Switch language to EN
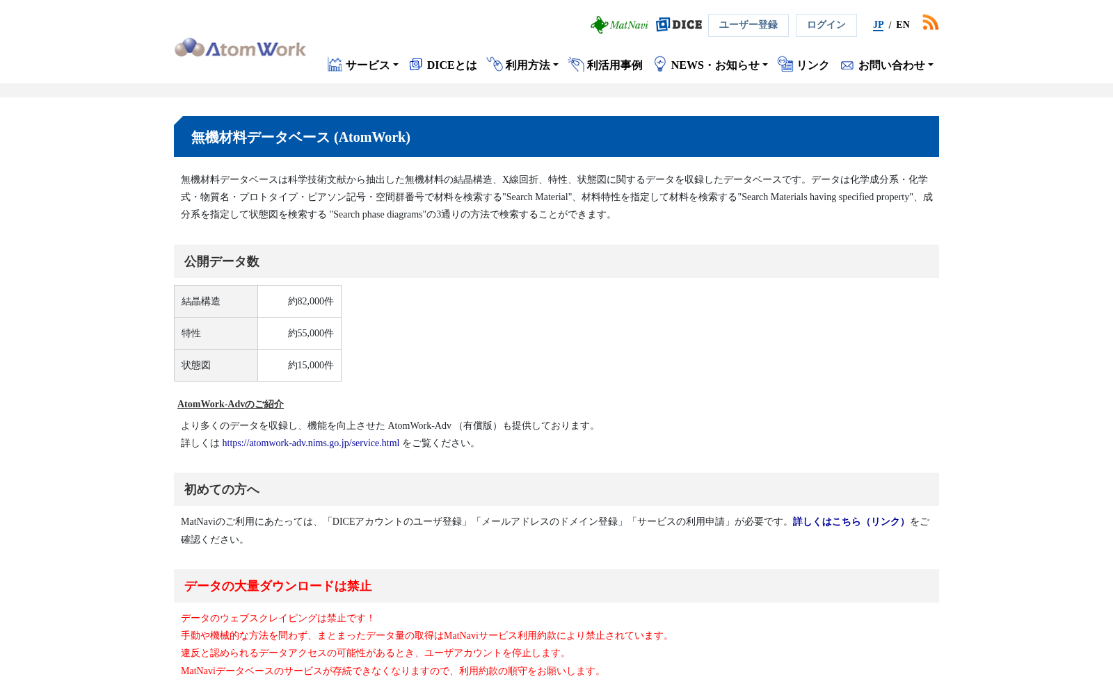This screenshot has width=1113, height=695. 903,25
